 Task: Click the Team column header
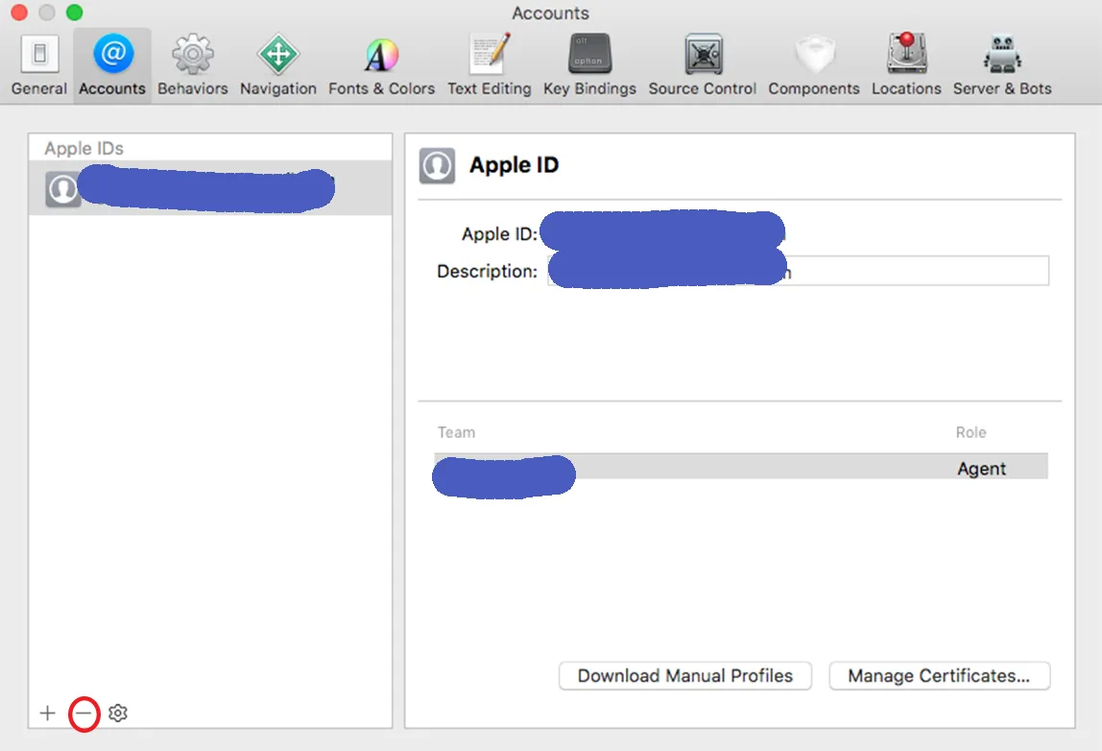click(x=456, y=432)
